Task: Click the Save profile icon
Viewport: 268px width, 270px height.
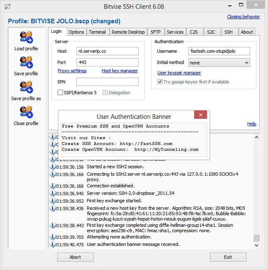Action: [26, 62]
